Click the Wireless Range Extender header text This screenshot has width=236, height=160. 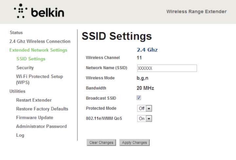pos(196,11)
